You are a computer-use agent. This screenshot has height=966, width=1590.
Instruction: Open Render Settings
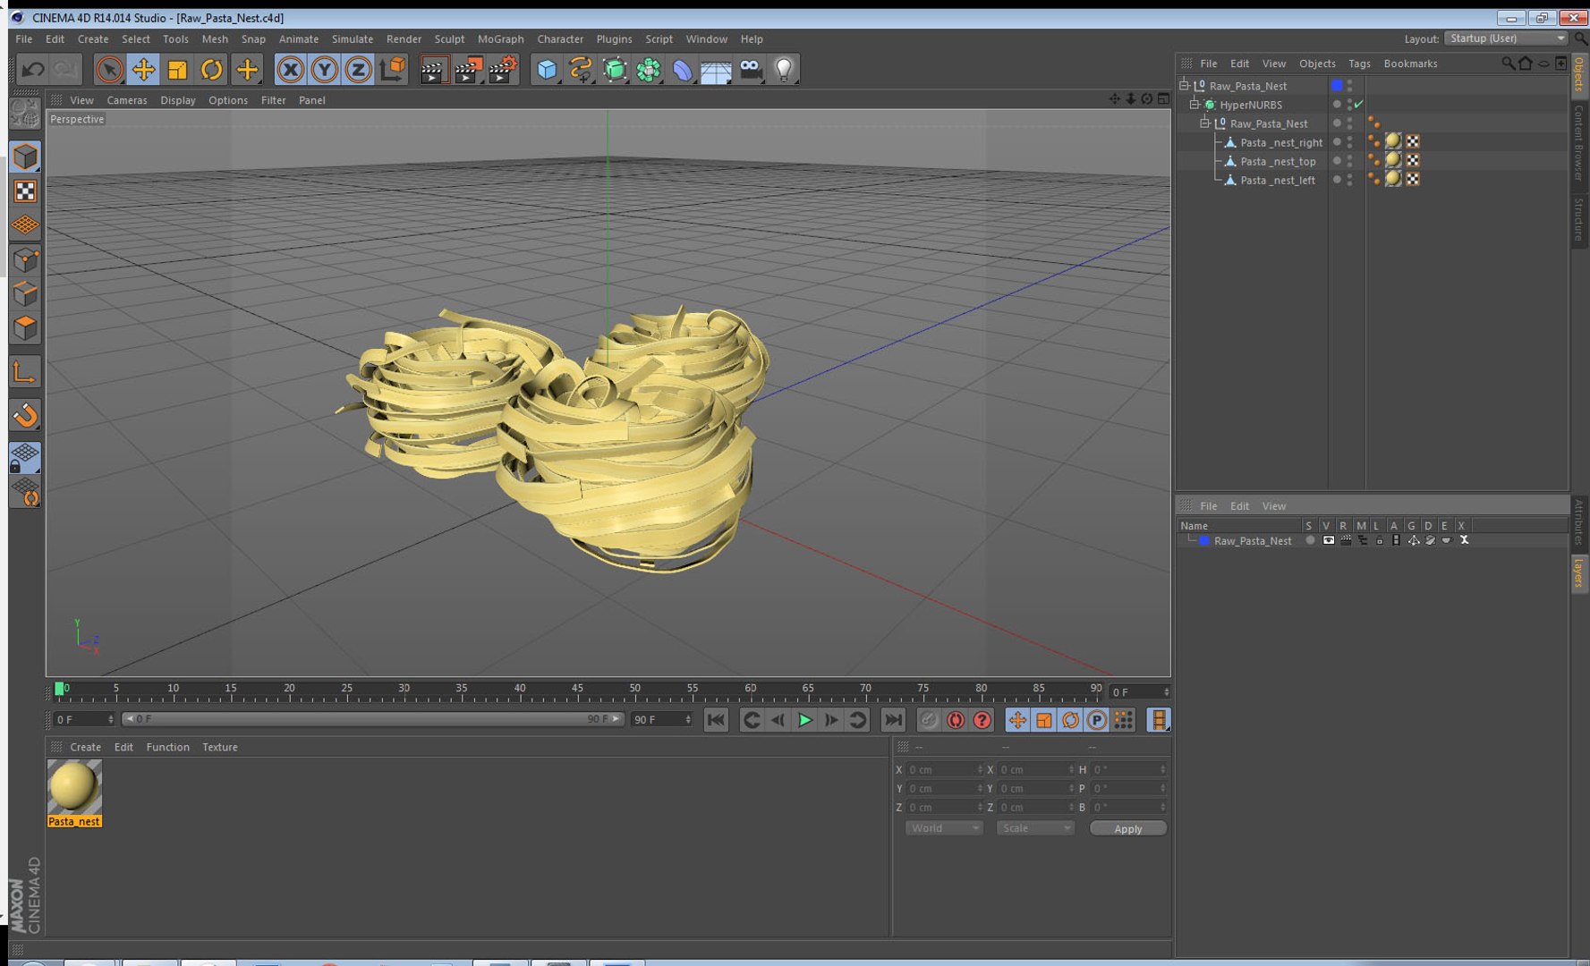(504, 69)
